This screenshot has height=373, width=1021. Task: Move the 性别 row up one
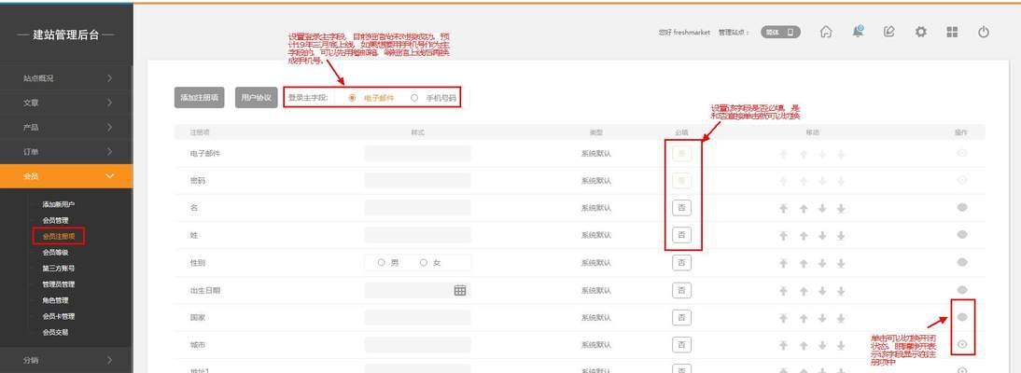click(803, 264)
